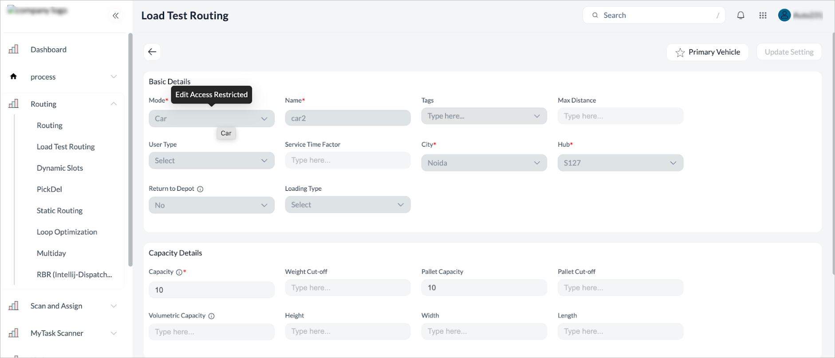Viewport: 835px width, 358px height.
Task: Open PickDel menu item
Action: pos(49,189)
